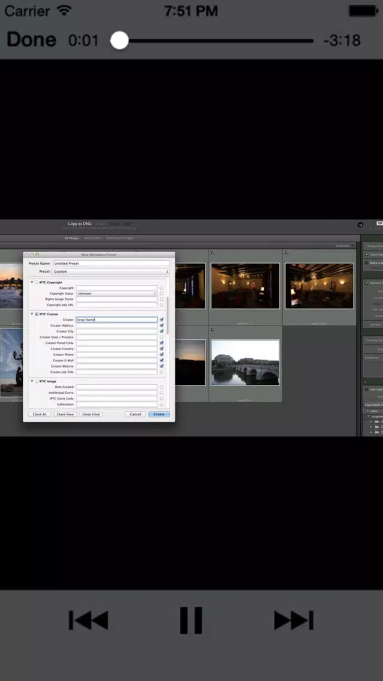Check the Date Created checkbox

click(162, 387)
